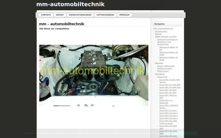Open the Haftungshinweise menu item
Screen dimensions: 221x138
pyautogui.click(x=105, y=15)
